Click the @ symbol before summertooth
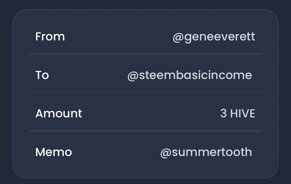This screenshot has width=291, height=184. [166, 153]
